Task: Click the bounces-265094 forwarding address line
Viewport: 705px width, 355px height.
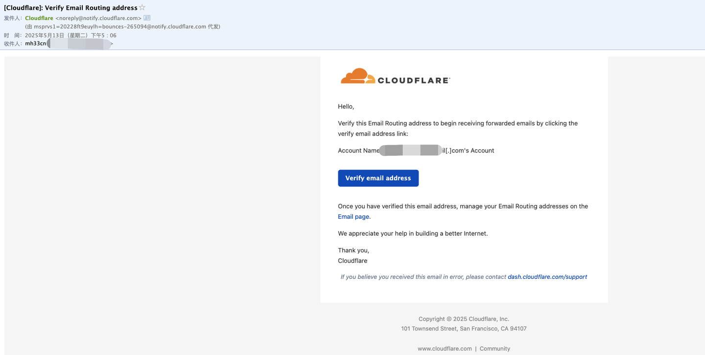Action: [122, 26]
